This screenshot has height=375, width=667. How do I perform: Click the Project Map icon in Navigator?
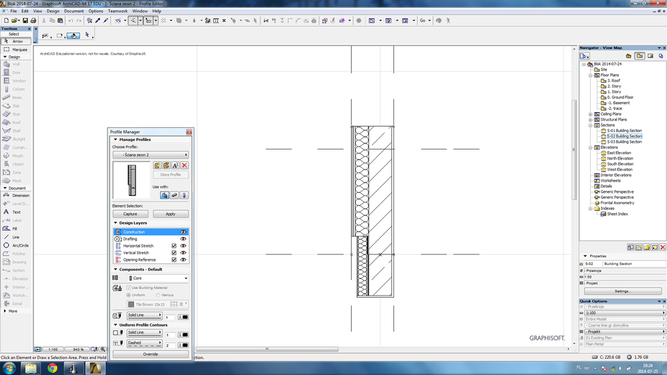629,56
